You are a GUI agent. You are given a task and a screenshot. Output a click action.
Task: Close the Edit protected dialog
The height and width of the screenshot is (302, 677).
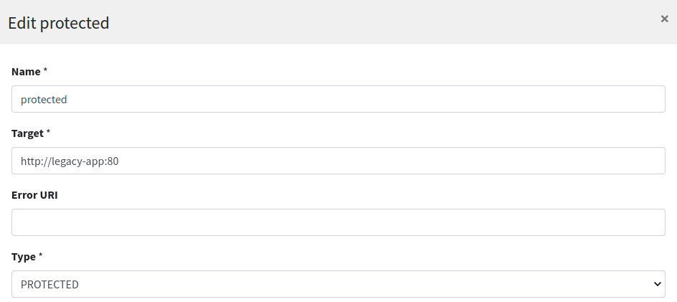(664, 19)
